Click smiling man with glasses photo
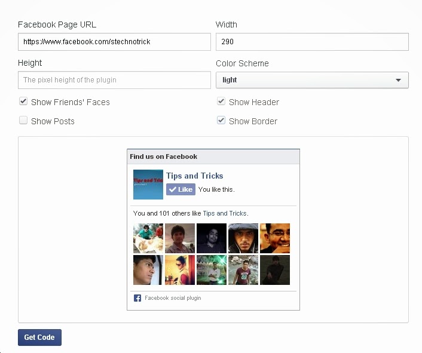The height and width of the screenshot is (353, 422). pos(275,238)
